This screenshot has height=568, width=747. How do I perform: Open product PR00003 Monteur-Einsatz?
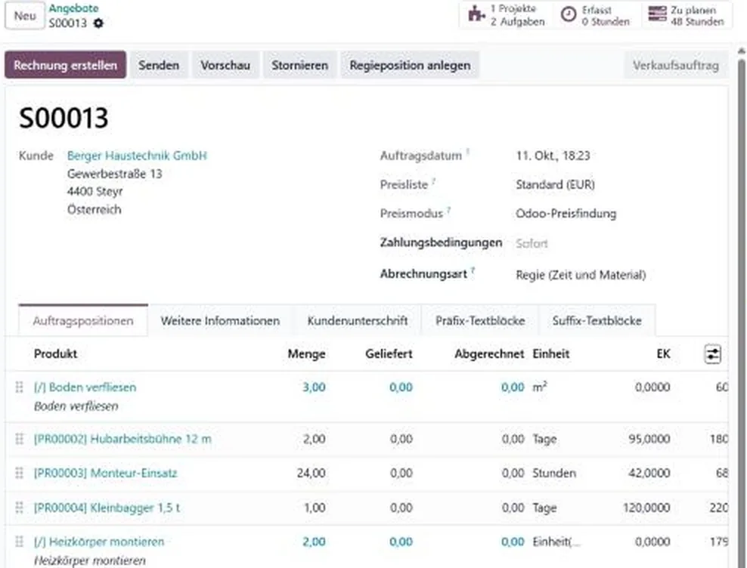click(105, 473)
